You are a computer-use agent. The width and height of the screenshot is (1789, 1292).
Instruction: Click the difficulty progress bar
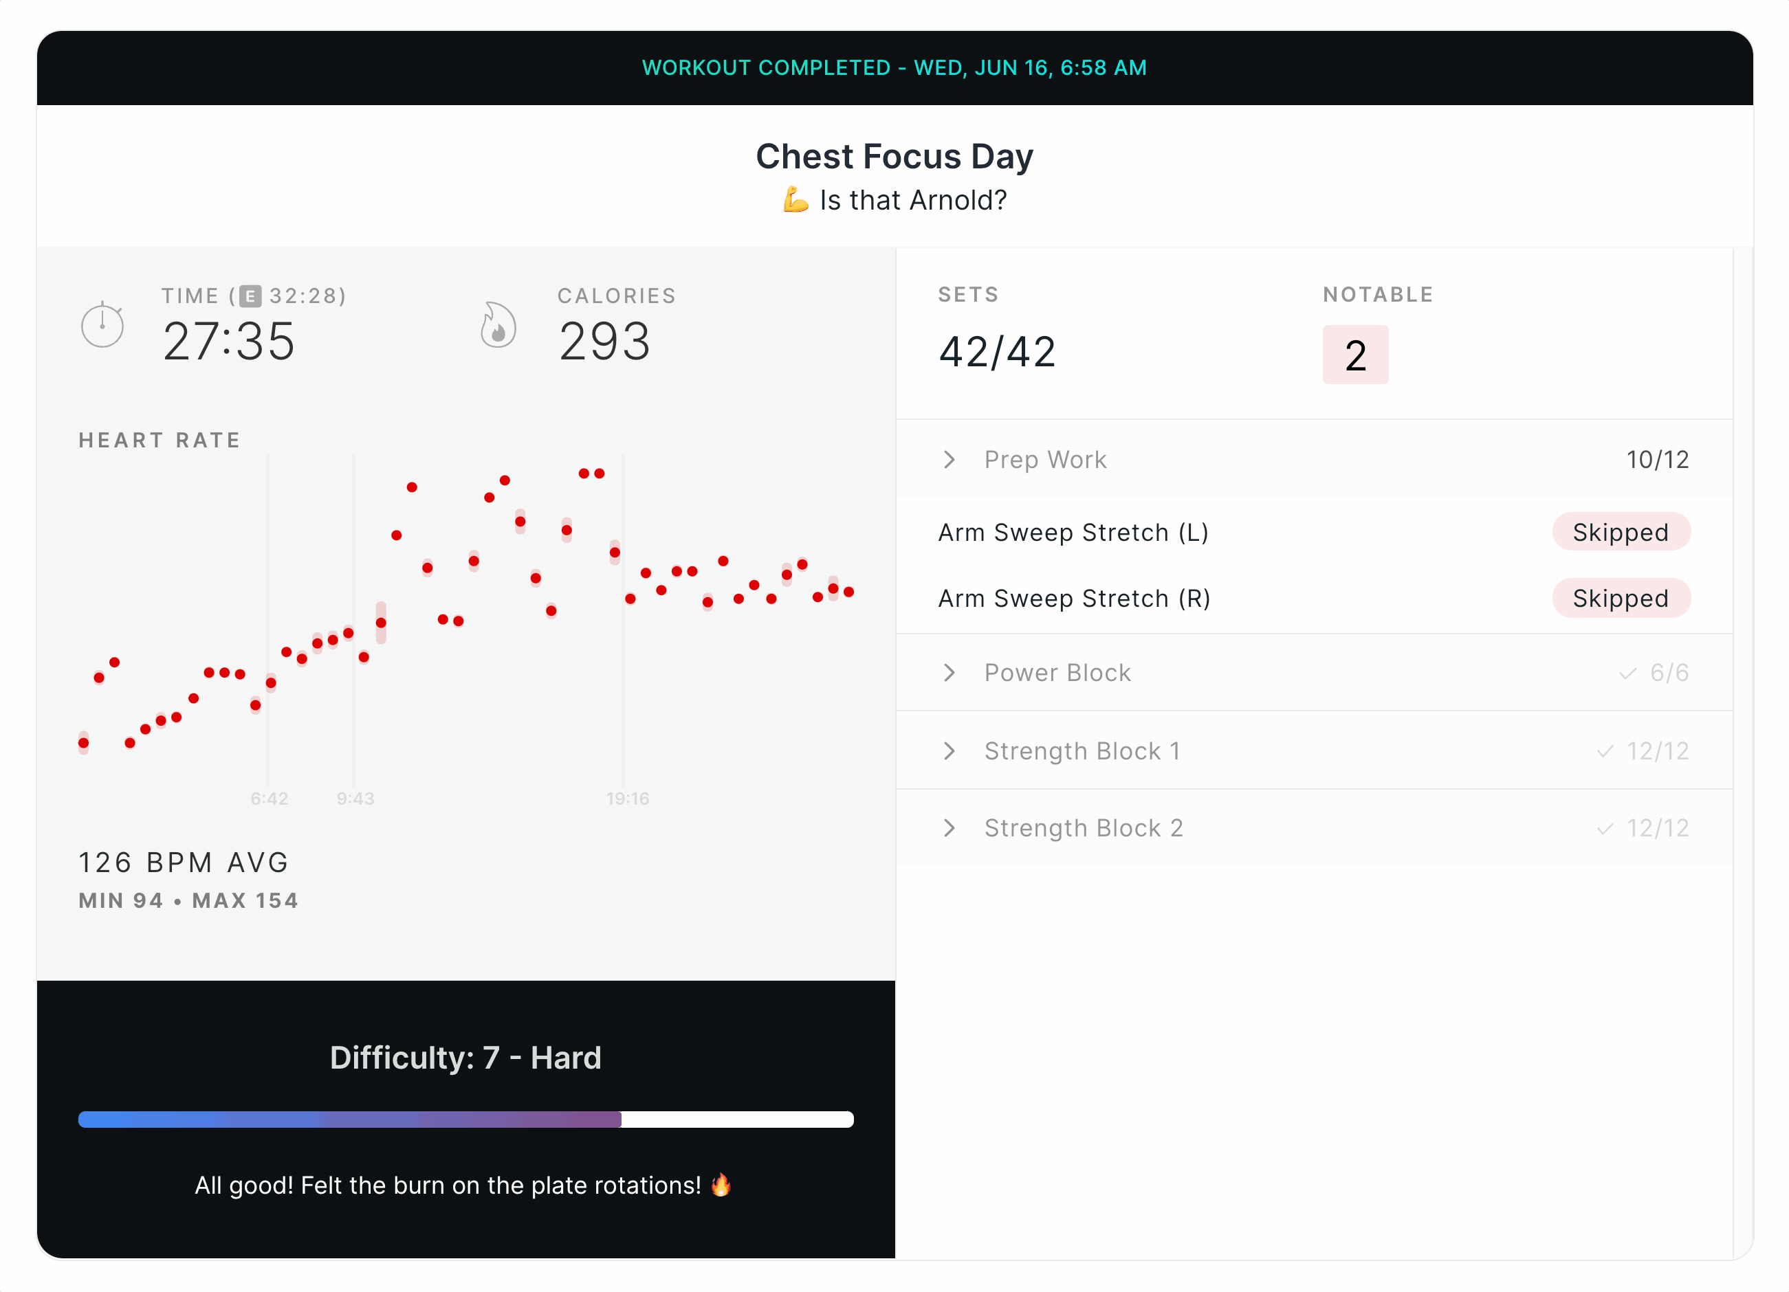pos(465,1120)
